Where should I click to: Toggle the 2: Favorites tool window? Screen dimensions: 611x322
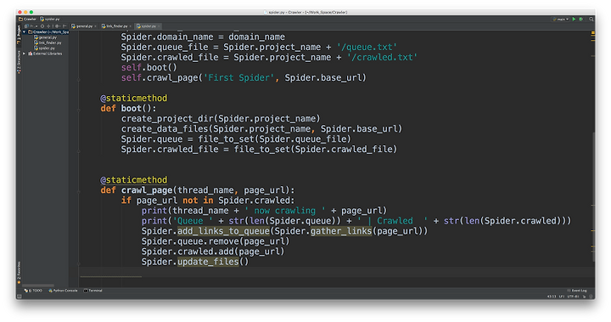point(19,274)
